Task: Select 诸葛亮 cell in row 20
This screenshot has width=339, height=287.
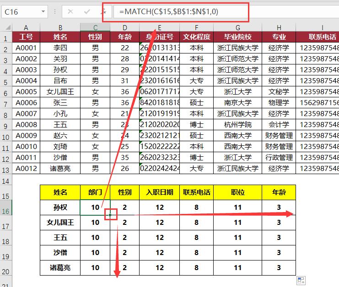Action: 60,268
